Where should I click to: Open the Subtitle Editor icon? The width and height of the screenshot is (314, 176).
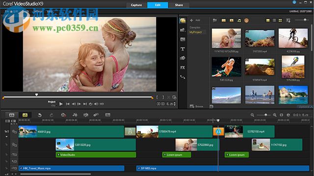coord(108,115)
